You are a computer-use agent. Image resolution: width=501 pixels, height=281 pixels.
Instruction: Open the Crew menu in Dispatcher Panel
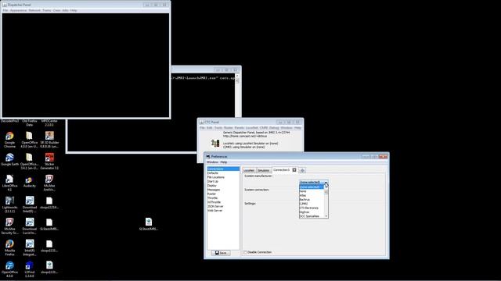[x=57, y=10]
